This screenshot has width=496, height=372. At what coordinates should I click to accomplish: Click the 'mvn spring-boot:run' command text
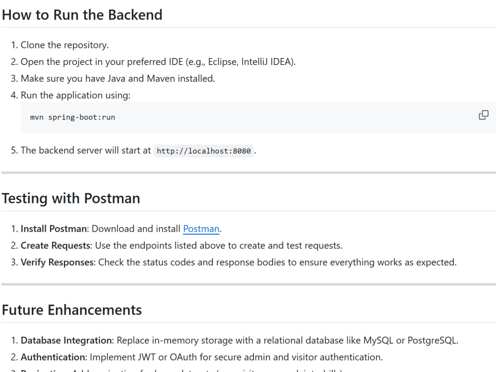click(72, 118)
